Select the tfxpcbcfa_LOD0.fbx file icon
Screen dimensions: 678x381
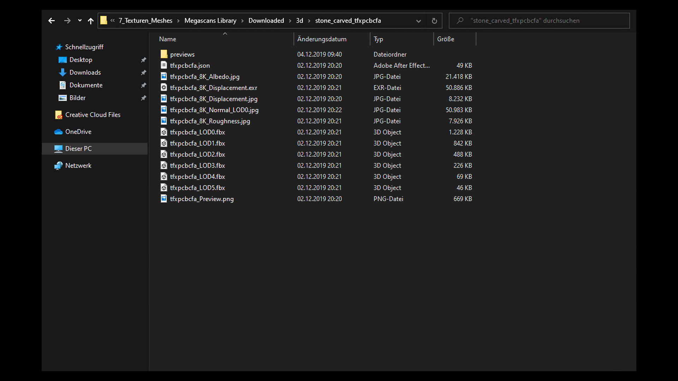(x=164, y=132)
